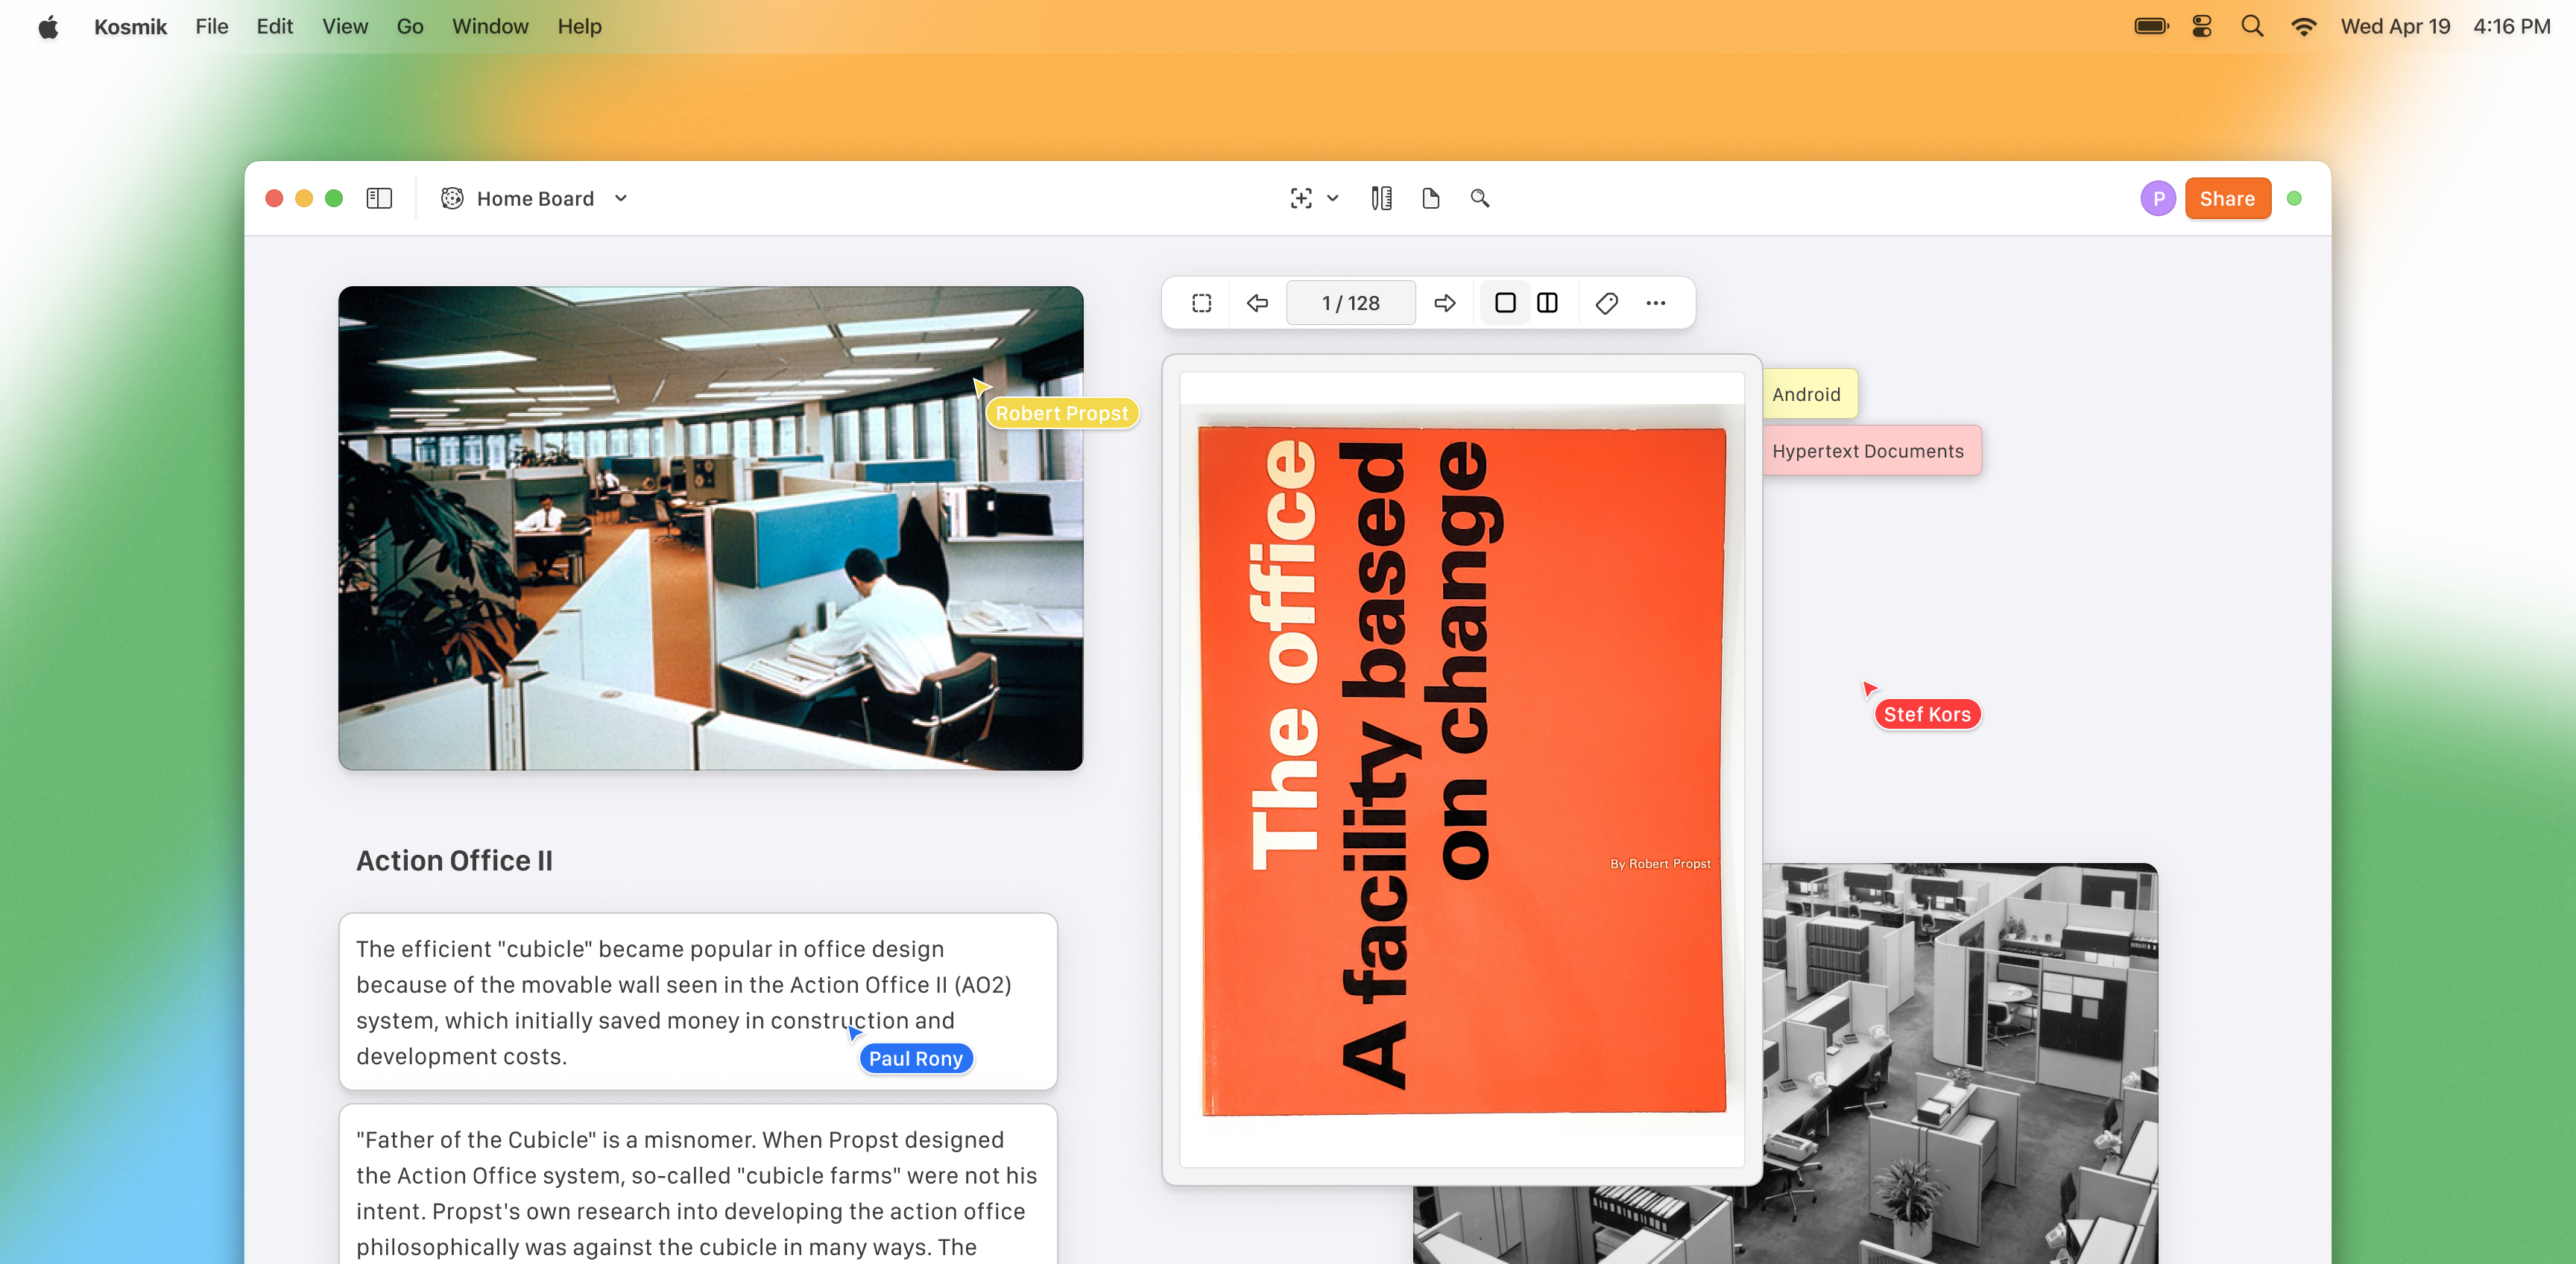Open the library panel icon

coord(1381,198)
